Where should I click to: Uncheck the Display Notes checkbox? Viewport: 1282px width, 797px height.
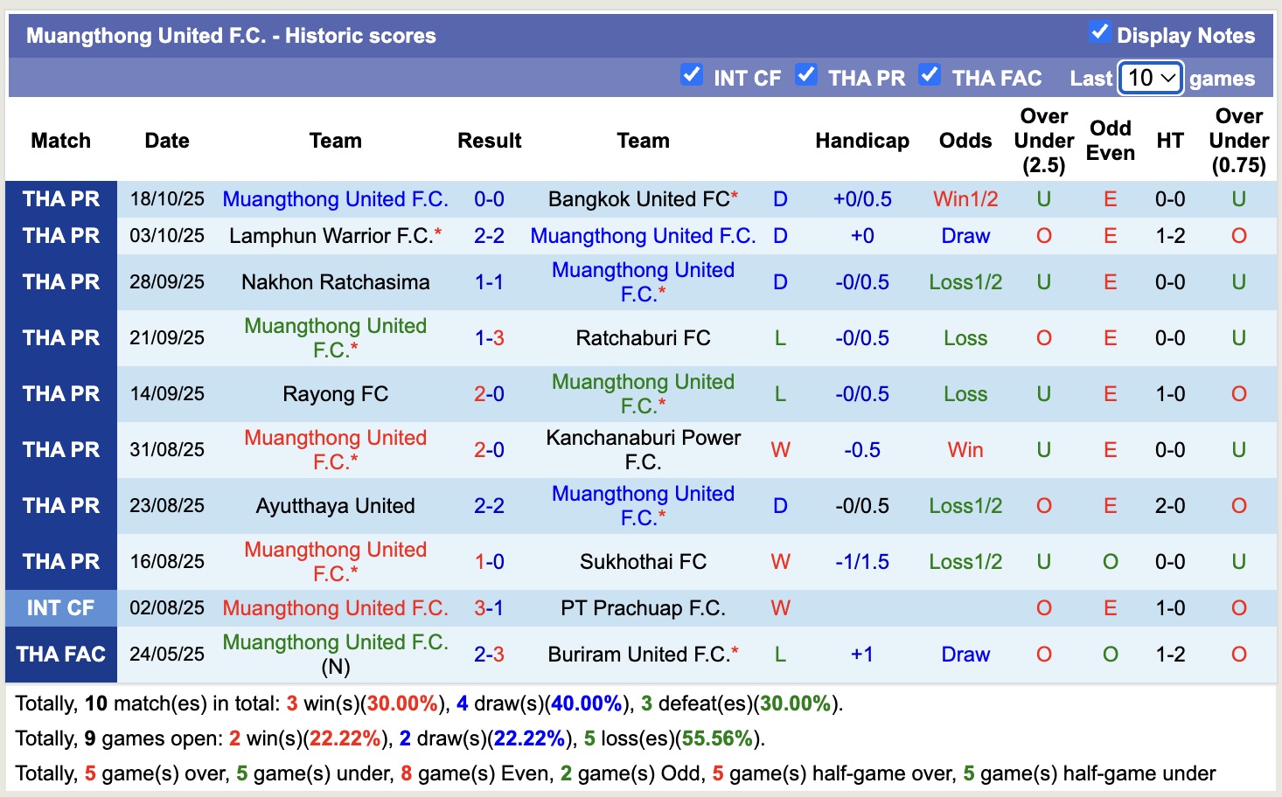click(1098, 33)
